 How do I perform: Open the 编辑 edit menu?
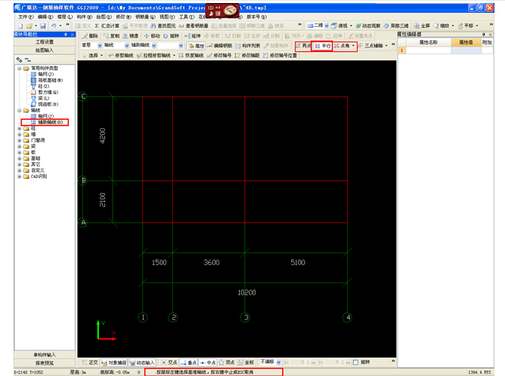[45, 17]
